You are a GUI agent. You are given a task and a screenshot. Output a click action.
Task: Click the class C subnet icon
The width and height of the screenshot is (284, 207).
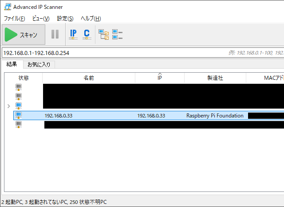point(87,35)
